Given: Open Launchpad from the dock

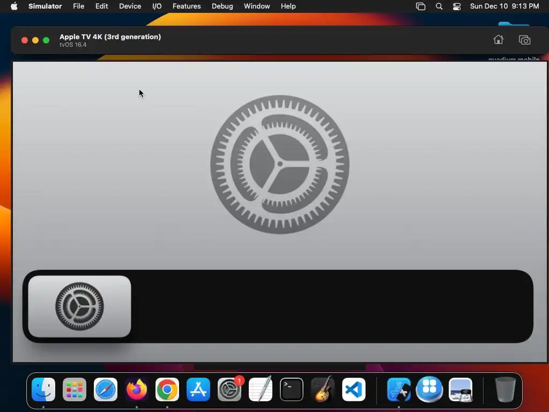Looking at the screenshot, I should click(75, 389).
